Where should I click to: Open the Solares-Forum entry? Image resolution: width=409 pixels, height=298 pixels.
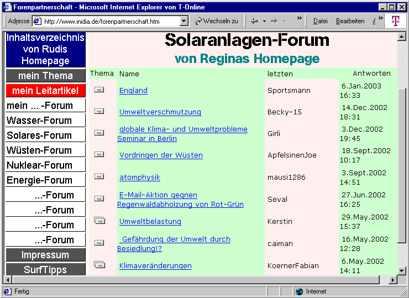tap(45, 135)
